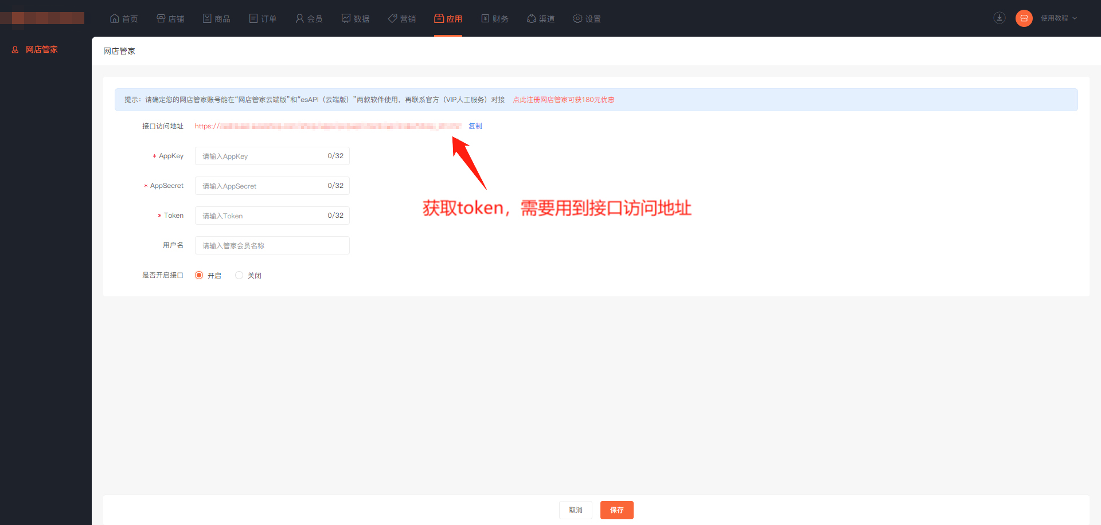Open the 会员 menu tab

coord(309,18)
